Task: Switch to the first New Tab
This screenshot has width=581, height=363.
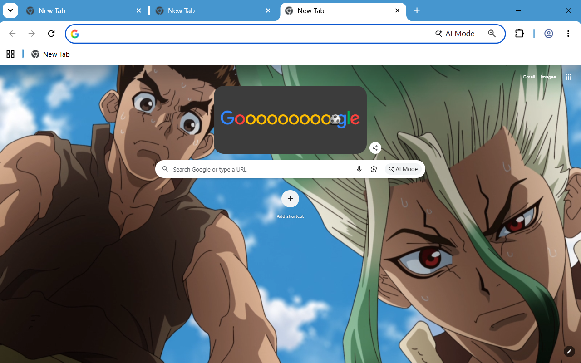Action: coord(84,10)
